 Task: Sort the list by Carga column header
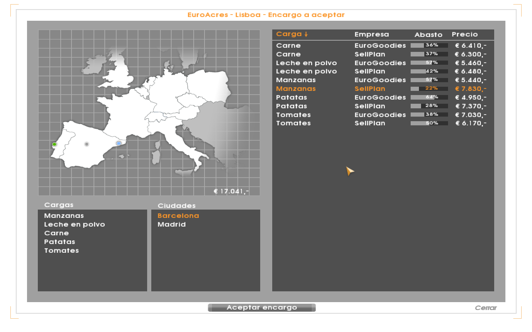tap(292, 34)
